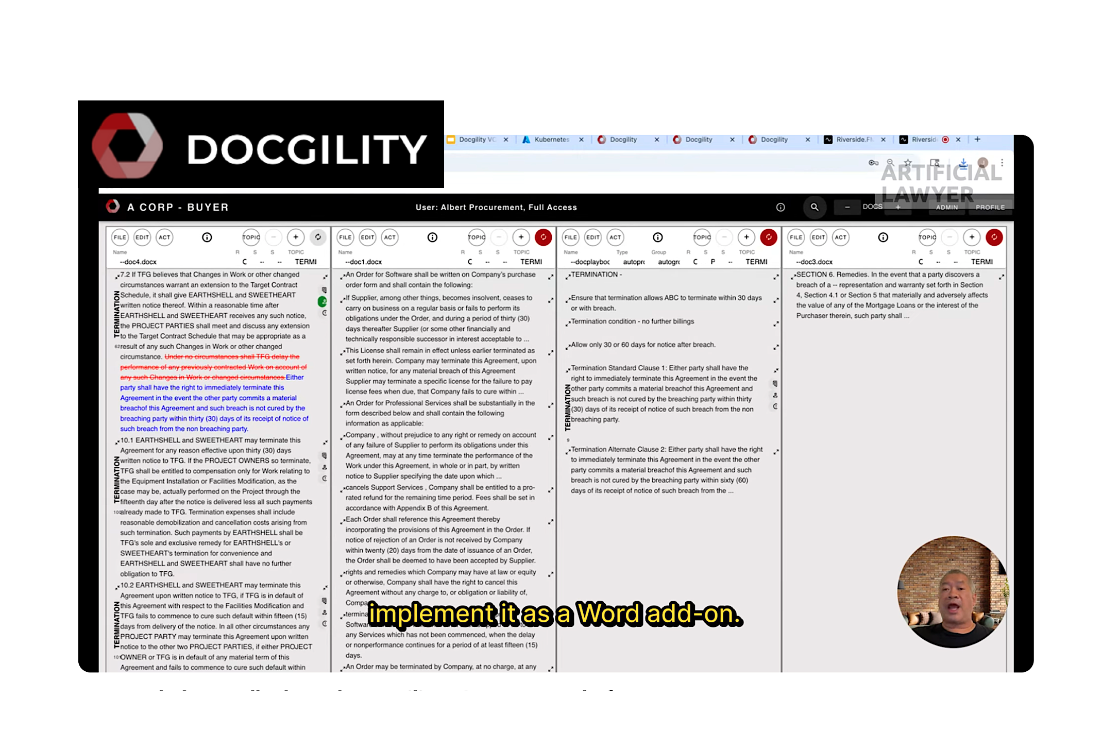Expand the Termination Standard Clause 1 arrow

776,370
